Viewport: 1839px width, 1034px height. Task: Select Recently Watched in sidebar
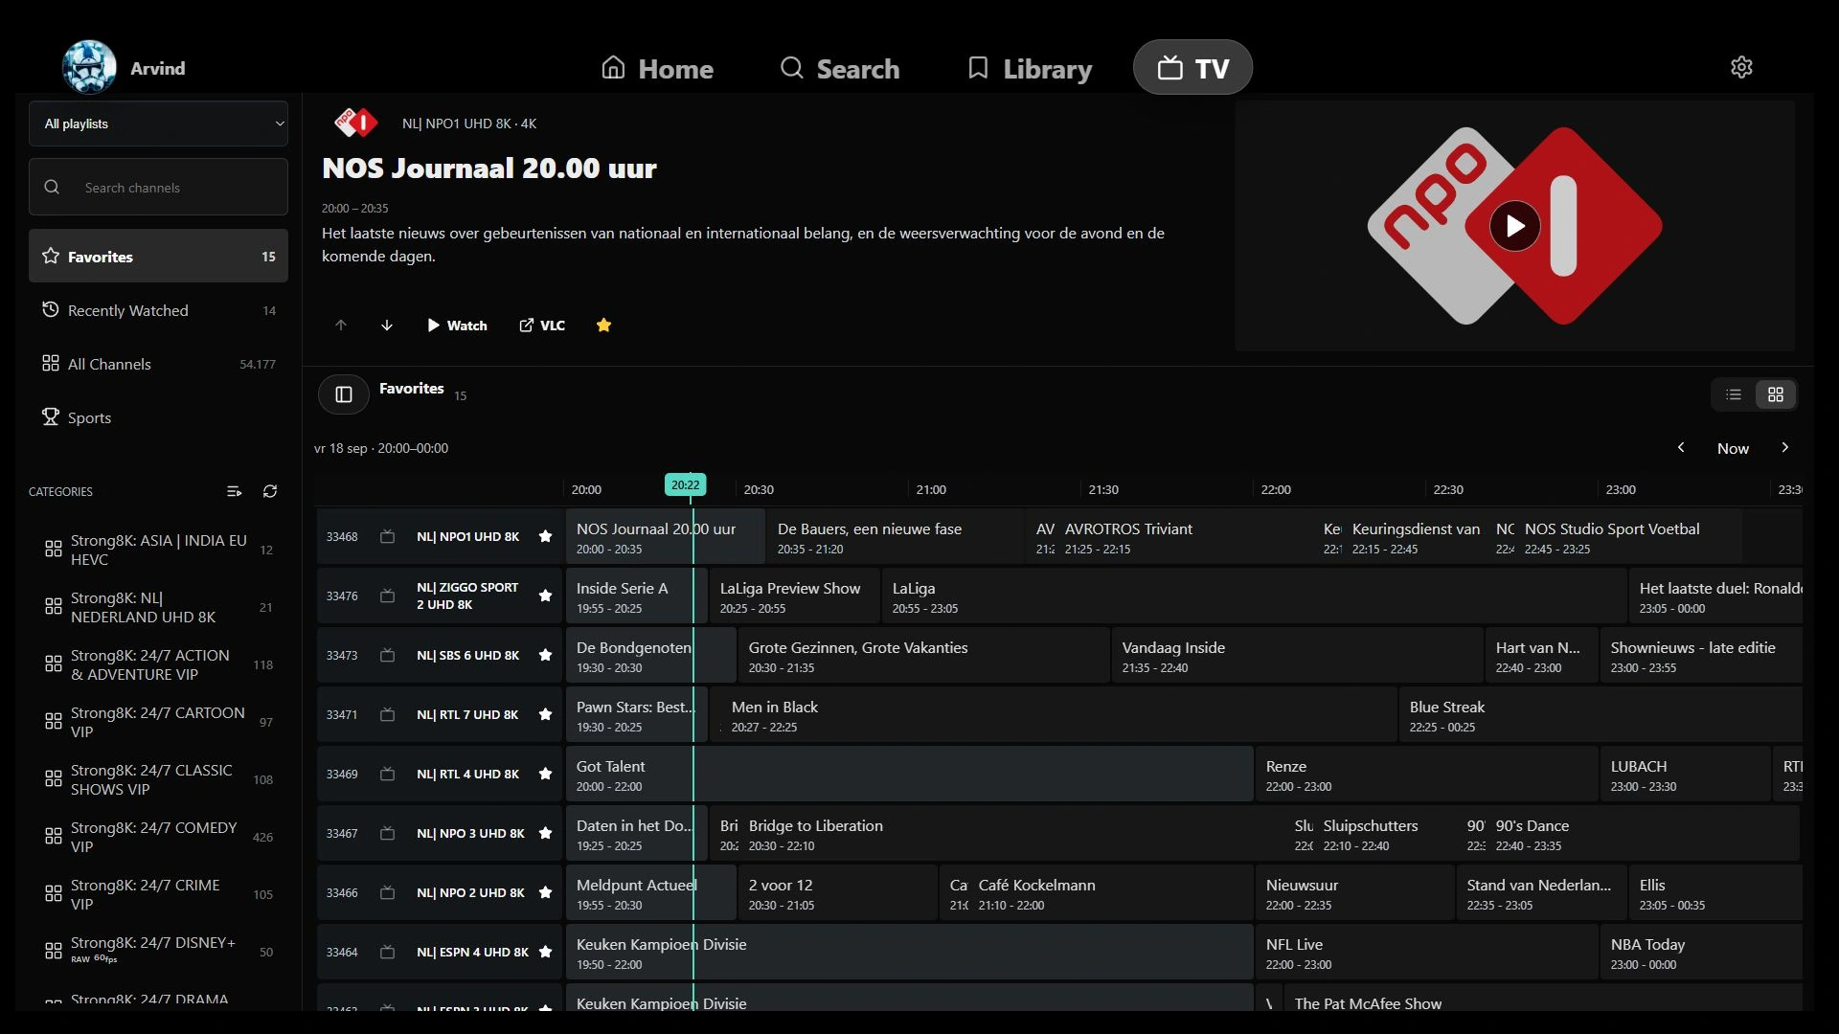158,310
